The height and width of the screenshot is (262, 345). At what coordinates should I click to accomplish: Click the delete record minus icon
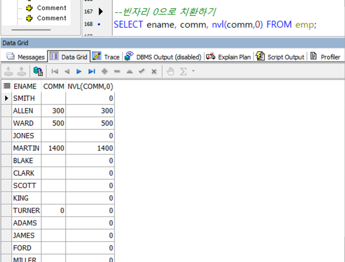(117, 71)
